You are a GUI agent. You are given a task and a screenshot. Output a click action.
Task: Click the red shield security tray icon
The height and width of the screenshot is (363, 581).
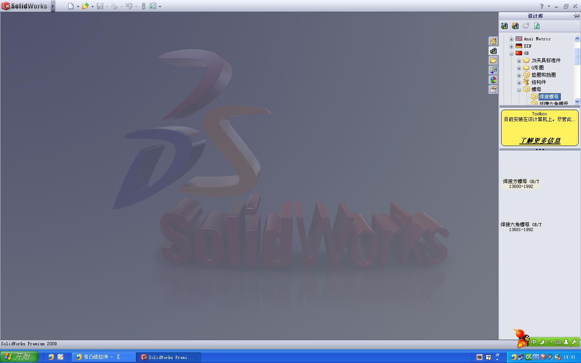point(543,357)
